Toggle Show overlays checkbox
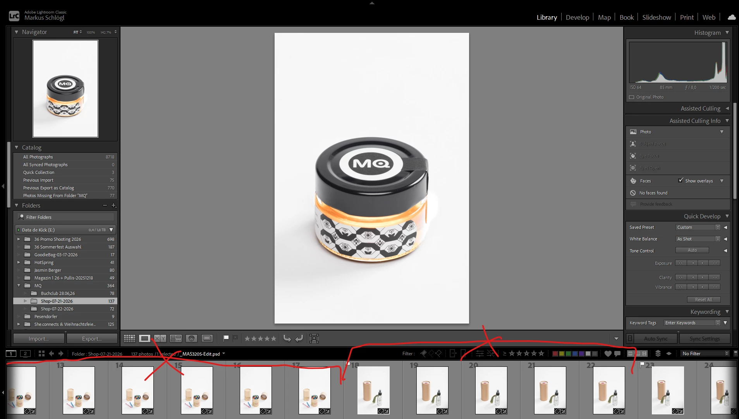 [x=681, y=181]
